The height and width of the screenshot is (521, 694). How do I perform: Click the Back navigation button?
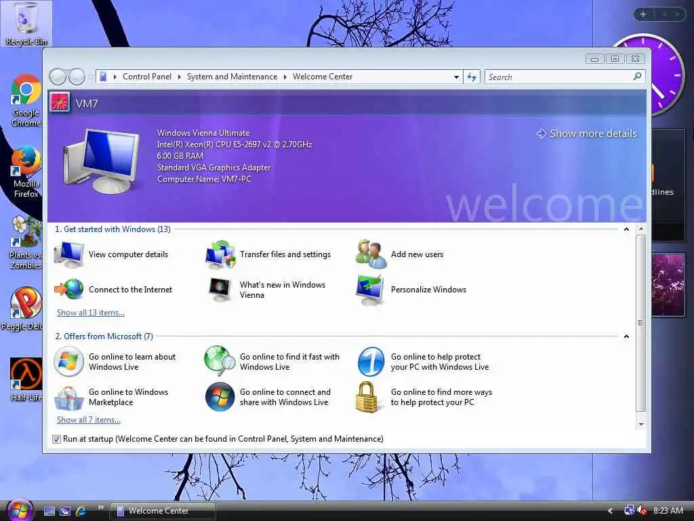click(x=58, y=77)
